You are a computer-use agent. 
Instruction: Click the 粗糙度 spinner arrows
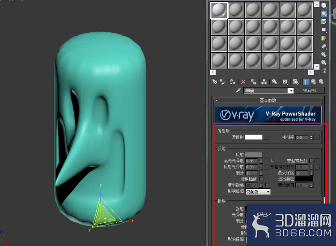click(x=311, y=137)
